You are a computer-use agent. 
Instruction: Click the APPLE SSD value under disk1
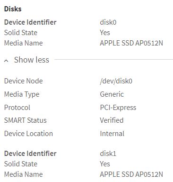[x=131, y=174]
